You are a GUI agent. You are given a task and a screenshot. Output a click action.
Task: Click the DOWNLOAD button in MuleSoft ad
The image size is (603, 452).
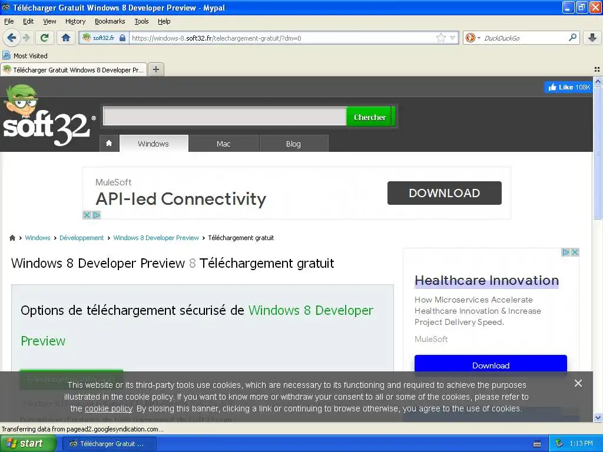445,193
